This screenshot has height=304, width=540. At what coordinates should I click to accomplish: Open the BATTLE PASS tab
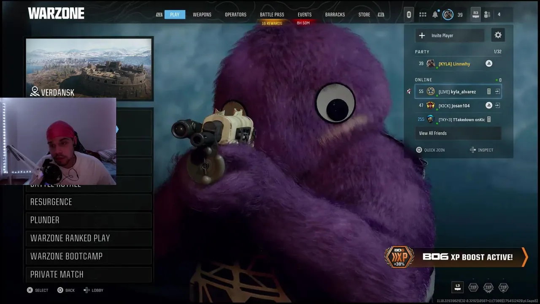tap(272, 14)
